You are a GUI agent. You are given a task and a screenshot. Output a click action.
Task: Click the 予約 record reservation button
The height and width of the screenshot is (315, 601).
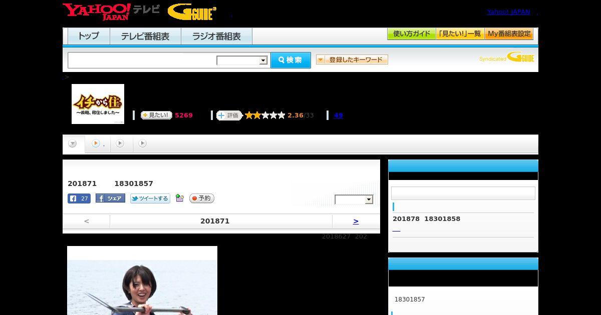pos(202,198)
